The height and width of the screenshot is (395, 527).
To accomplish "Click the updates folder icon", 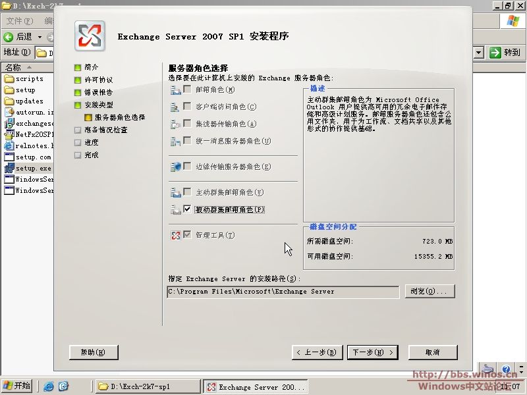I will tap(9, 101).
